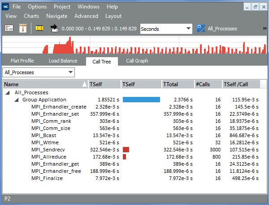269x205 pixels.
Task: Open the Seconds time unit dropdown
Action: click(166, 29)
